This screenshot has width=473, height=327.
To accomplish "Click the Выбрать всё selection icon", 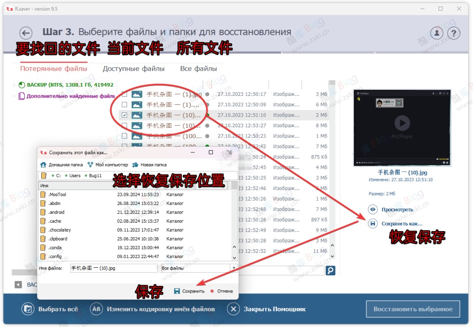I will [27, 309].
